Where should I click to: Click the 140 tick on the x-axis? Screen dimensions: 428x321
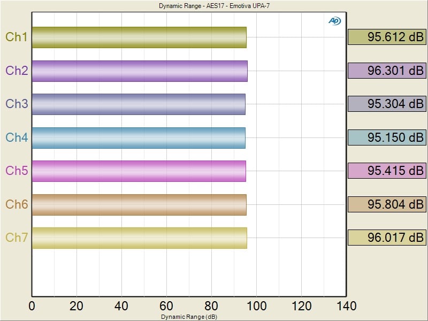346,307
